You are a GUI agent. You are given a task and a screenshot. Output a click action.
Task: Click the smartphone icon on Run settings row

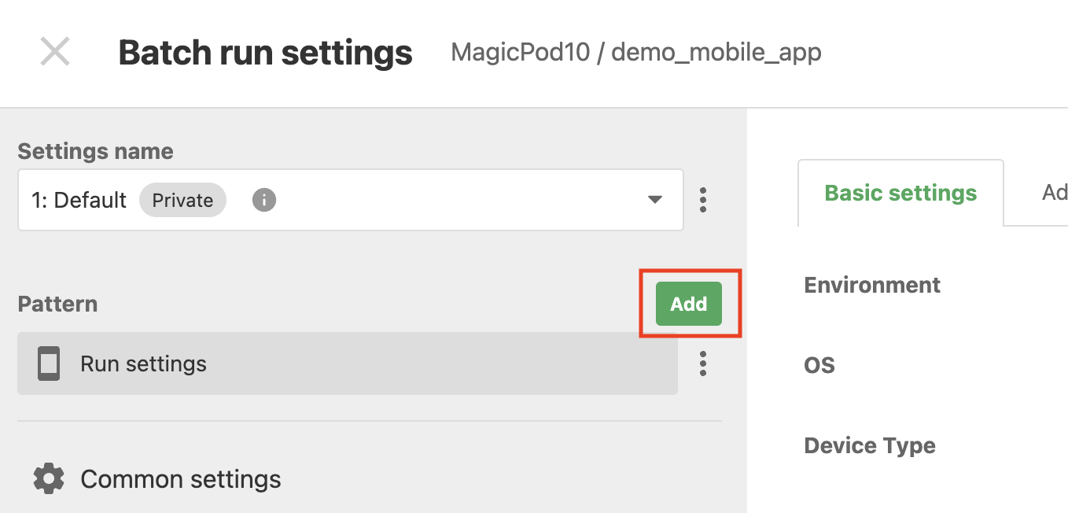[x=48, y=364]
